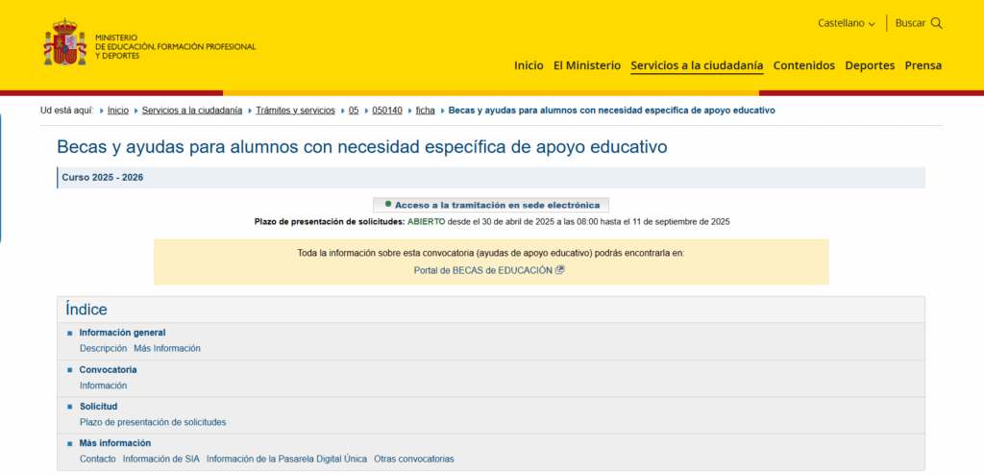Open the Más Información index sublink
Image resolution: width=984 pixels, height=475 pixels.
(x=167, y=348)
